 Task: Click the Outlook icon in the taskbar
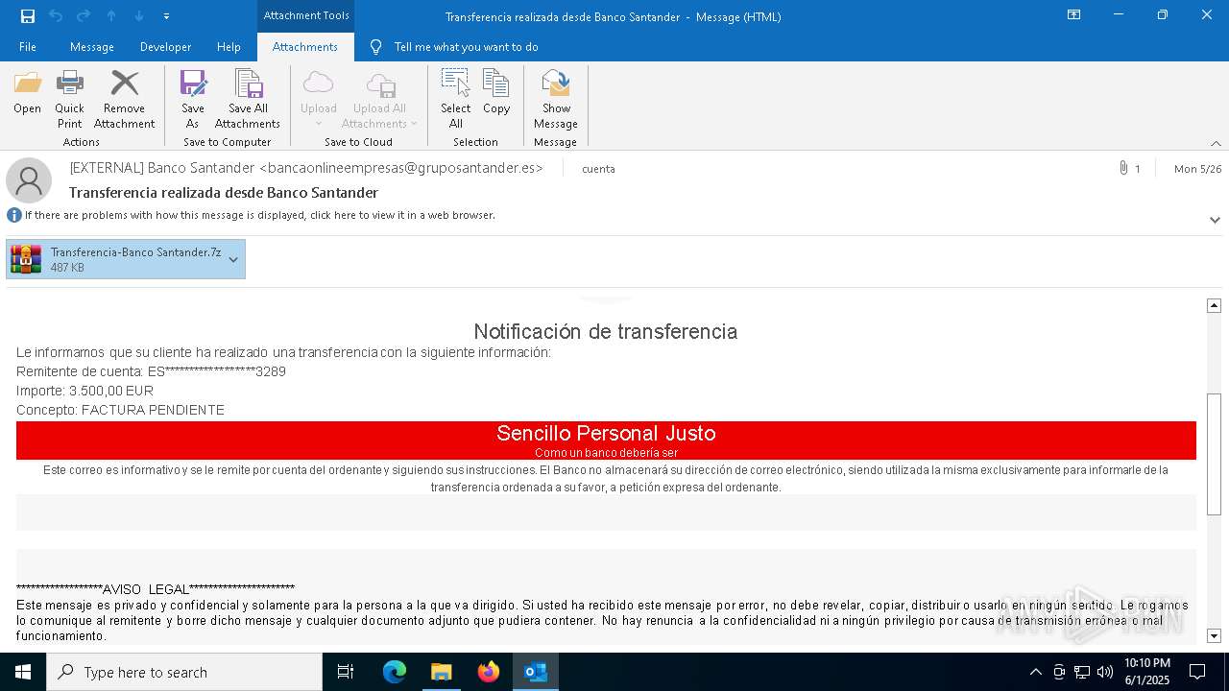[x=536, y=672]
